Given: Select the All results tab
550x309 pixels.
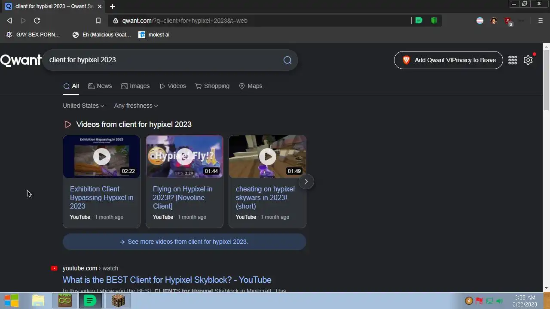Looking at the screenshot, I should (71, 86).
